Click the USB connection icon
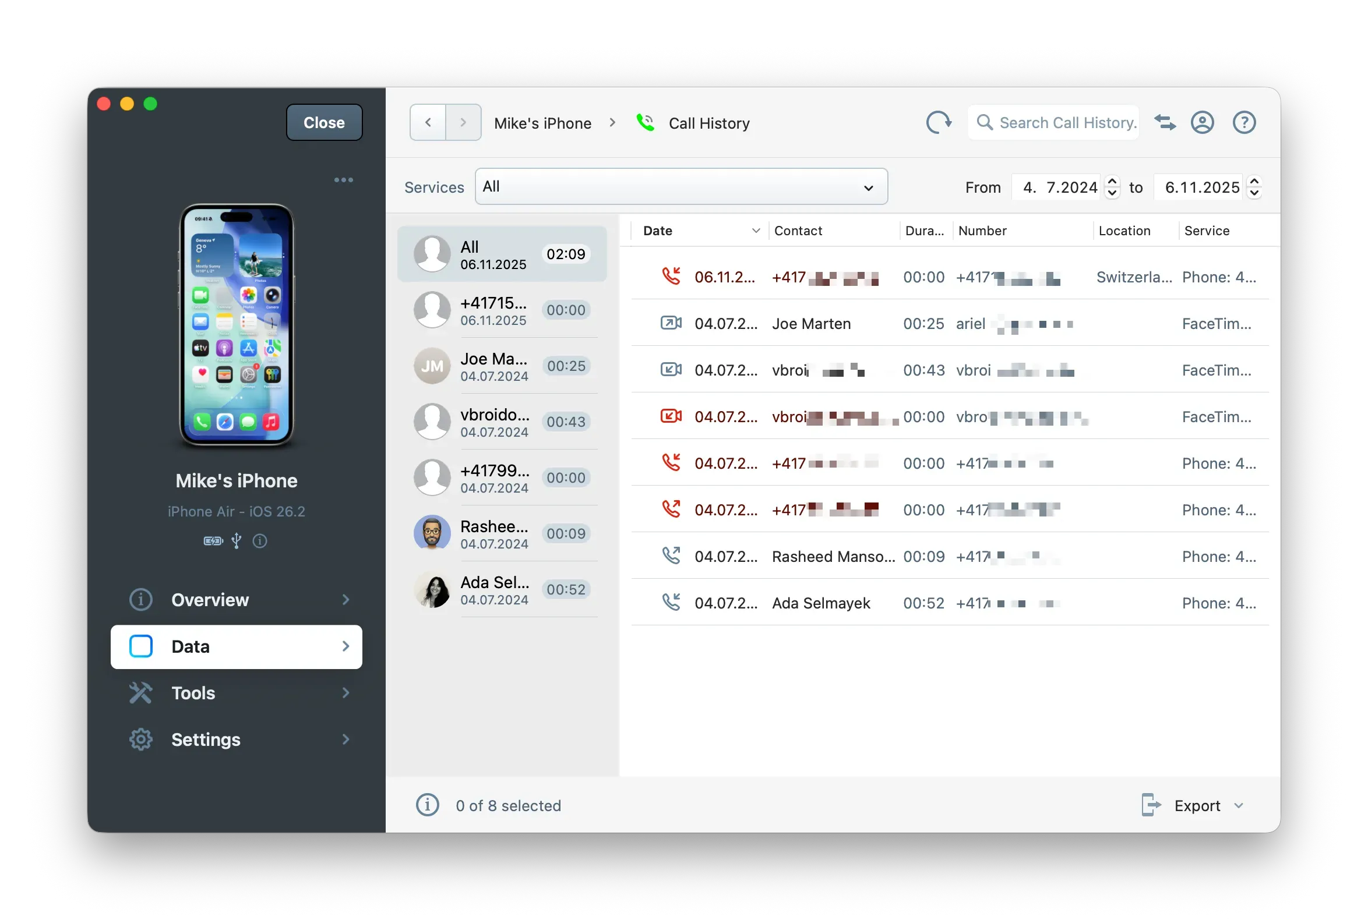Screen dimensions: 1368x920 click(236, 541)
